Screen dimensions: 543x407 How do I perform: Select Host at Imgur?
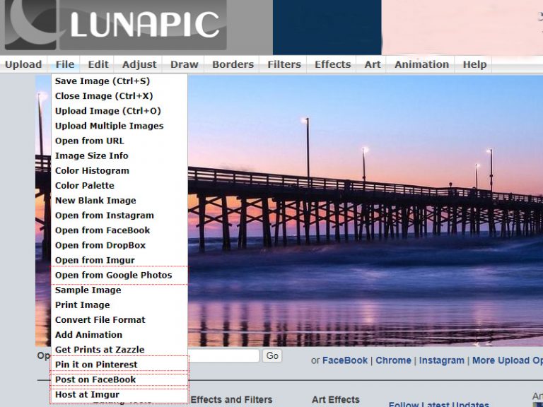(119, 394)
